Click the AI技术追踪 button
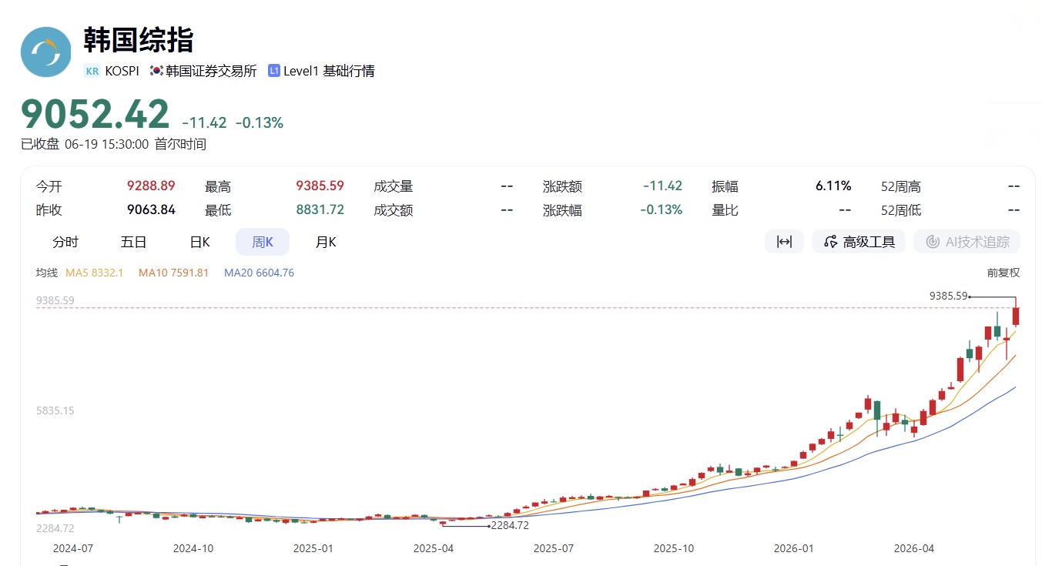1042x566 pixels. [967, 242]
